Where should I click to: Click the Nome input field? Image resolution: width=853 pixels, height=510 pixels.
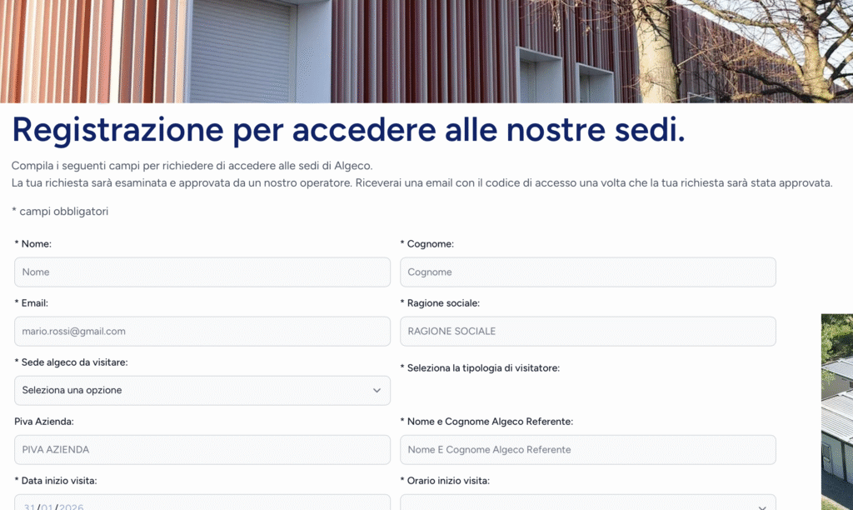tap(202, 272)
